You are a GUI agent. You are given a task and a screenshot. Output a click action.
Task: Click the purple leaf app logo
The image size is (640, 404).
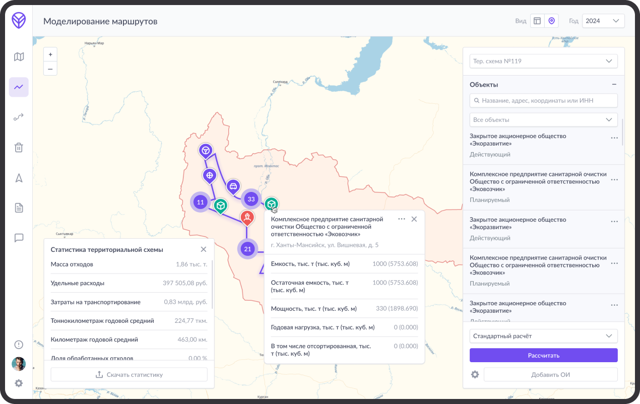(19, 21)
